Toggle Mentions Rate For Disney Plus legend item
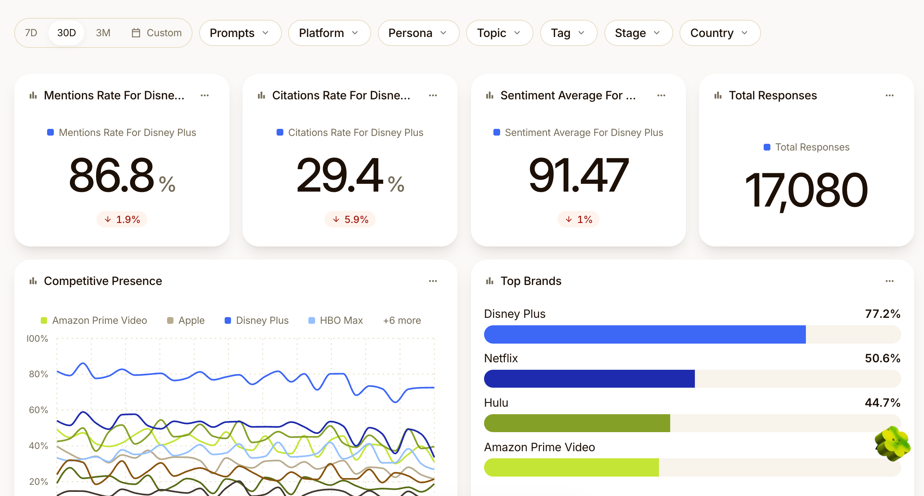Viewport: 924px width, 496px height. point(121,133)
